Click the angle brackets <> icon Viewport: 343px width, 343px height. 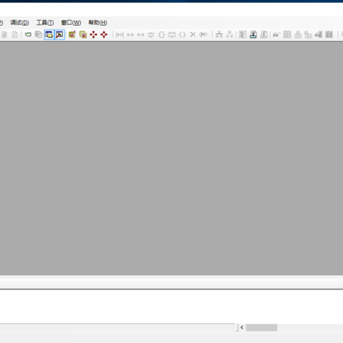[x=182, y=34]
